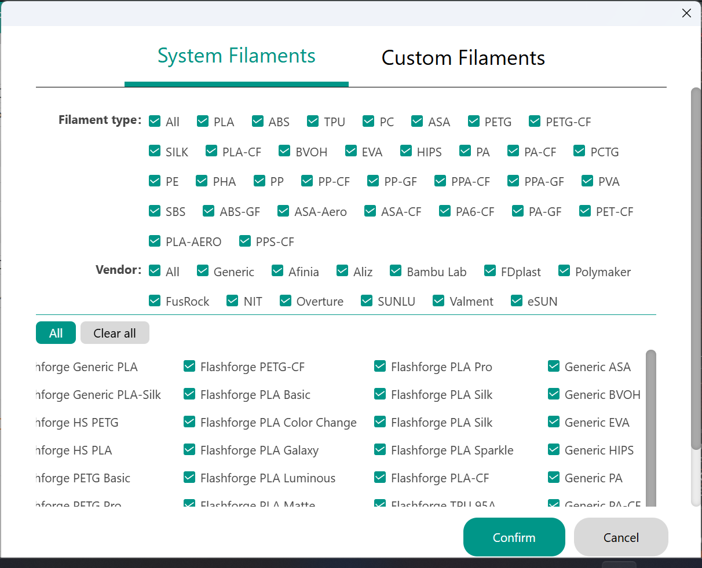Toggle the PC filament type checkbox
702x568 pixels.
pos(368,121)
